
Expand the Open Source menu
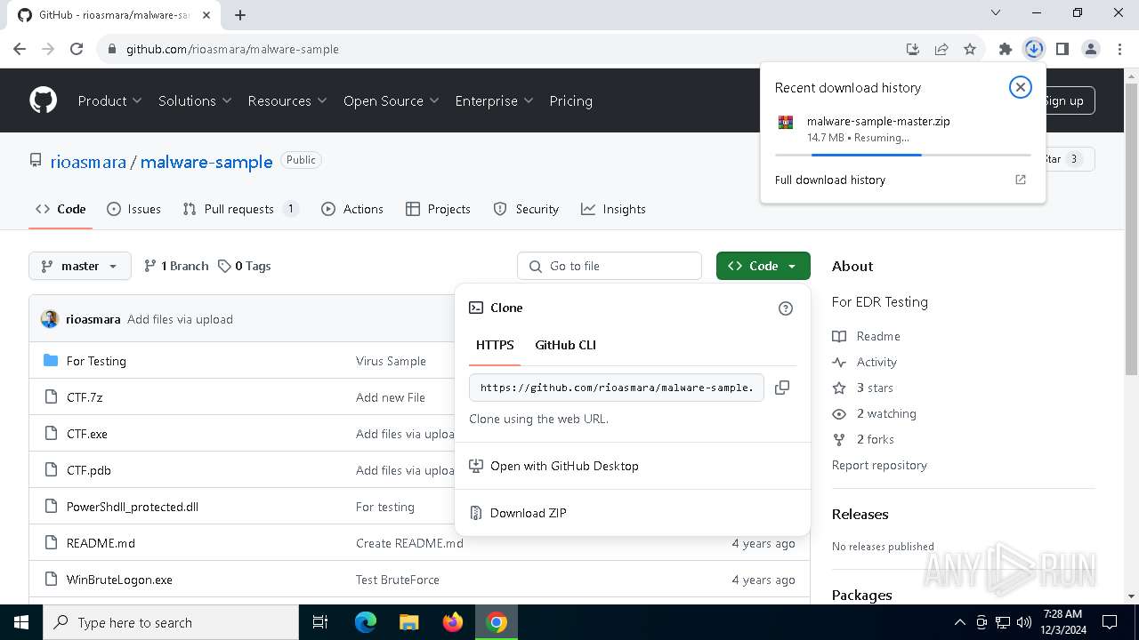pos(391,100)
